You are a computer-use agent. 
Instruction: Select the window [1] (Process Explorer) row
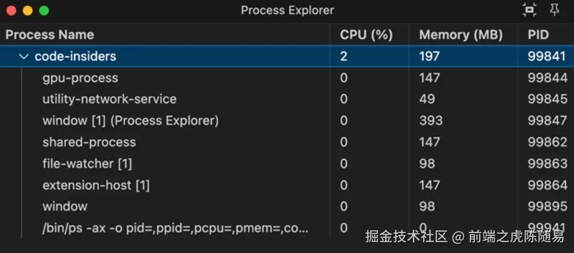point(131,120)
